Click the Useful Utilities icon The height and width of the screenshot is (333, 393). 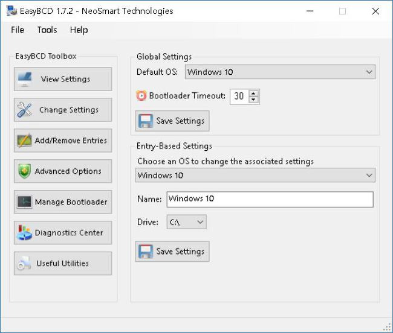pyautogui.click(x=24, y=263)
